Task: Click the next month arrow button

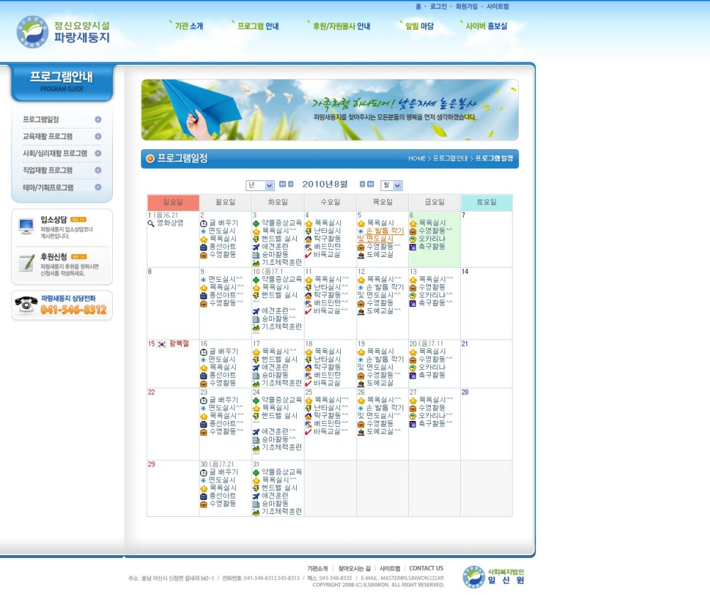Action: [x=362, y=185]
